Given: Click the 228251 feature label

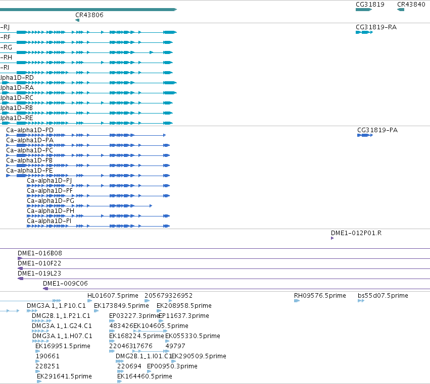Looking at the screenshot, I should [x=47, y=367].
